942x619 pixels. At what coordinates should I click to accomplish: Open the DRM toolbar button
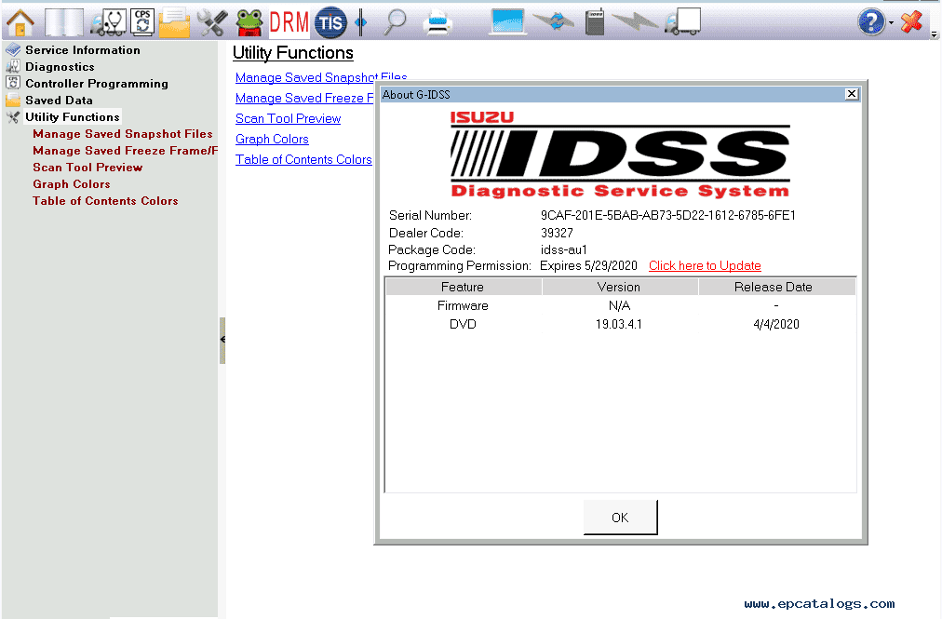[289, 23]
